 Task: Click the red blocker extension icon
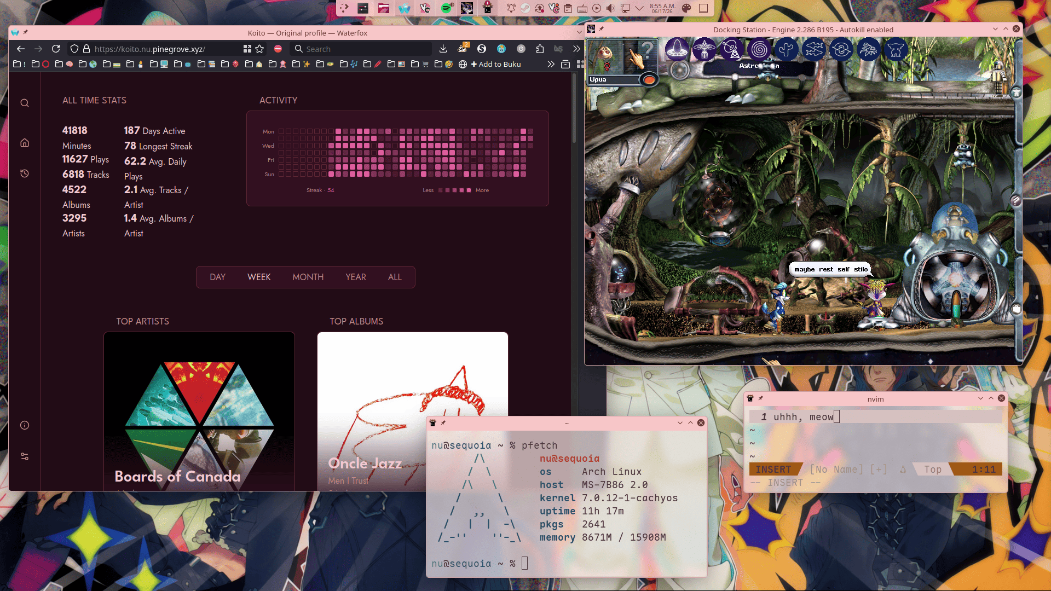(278, 49)
